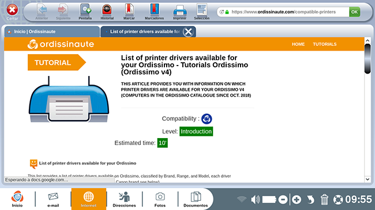Image resolution: width=375 pixels, height=210 pixels.
Task: Click the 10' estimated time badge
Action: click(162, 143)
